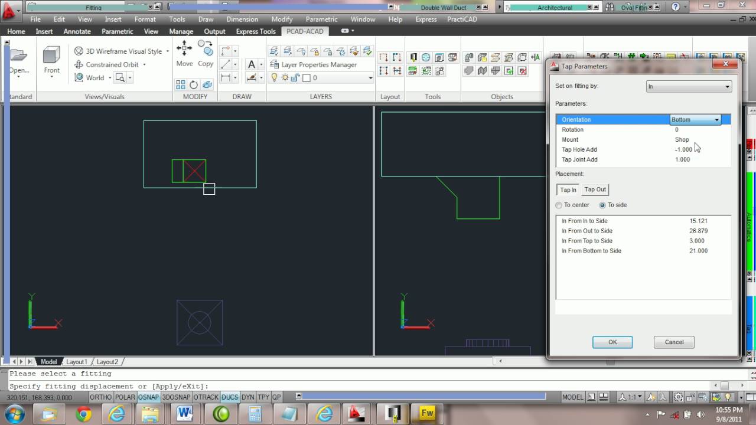Open Microsoft Word from the taskbar
This screenshot has height=425, width=756.
(185, 414)
